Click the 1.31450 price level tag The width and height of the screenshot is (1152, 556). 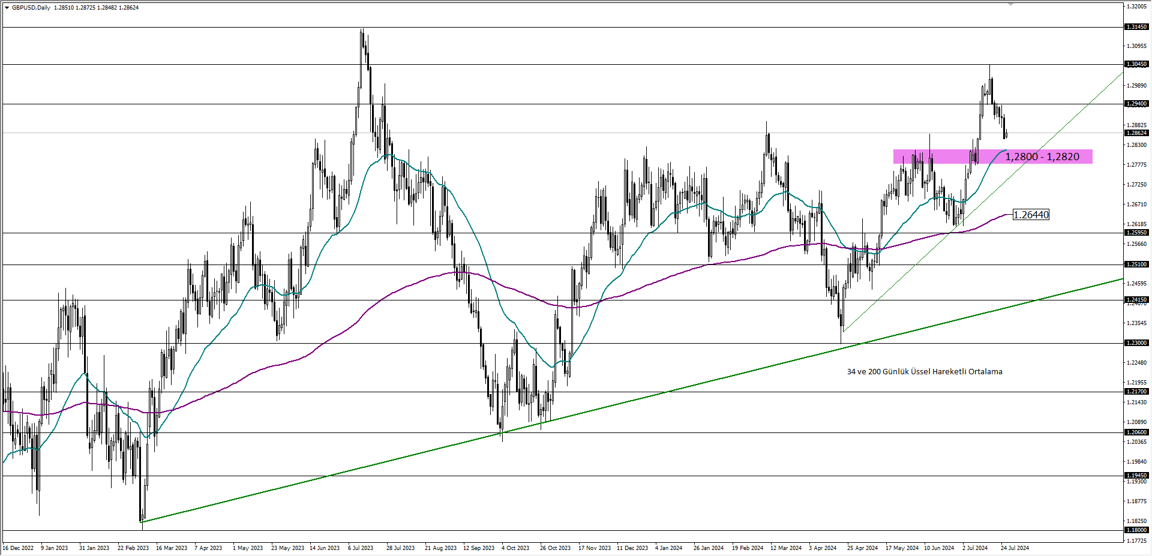coord(1136,27)
